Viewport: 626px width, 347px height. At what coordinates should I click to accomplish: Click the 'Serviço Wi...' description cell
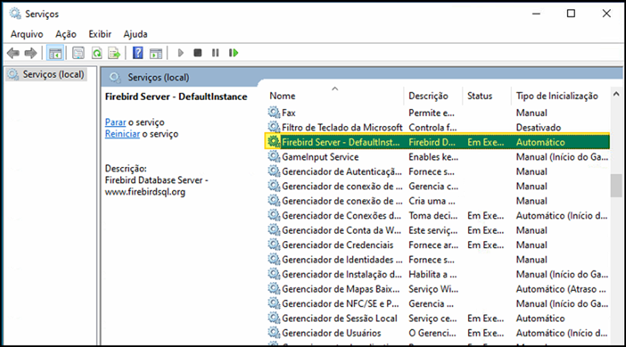point(433,289)
